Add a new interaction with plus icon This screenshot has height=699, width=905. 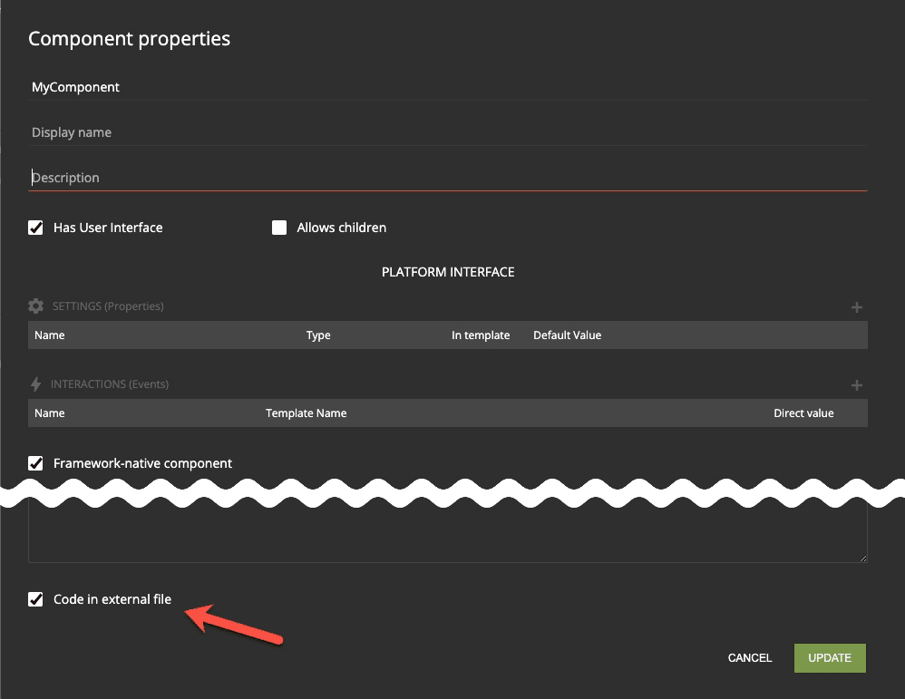click(857, 385)
